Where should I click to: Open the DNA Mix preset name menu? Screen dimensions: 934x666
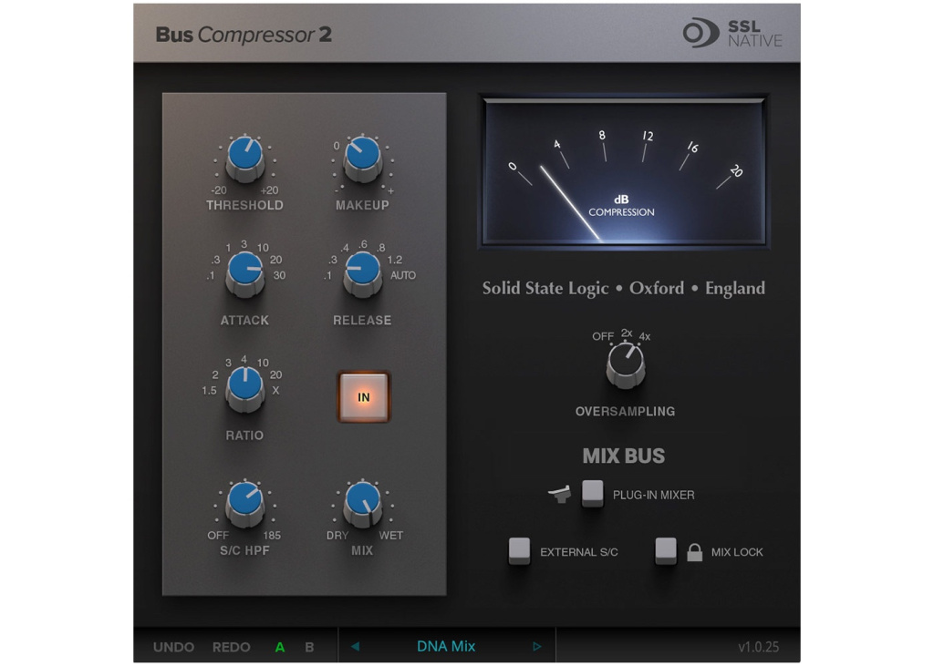(x=444, y=646)
